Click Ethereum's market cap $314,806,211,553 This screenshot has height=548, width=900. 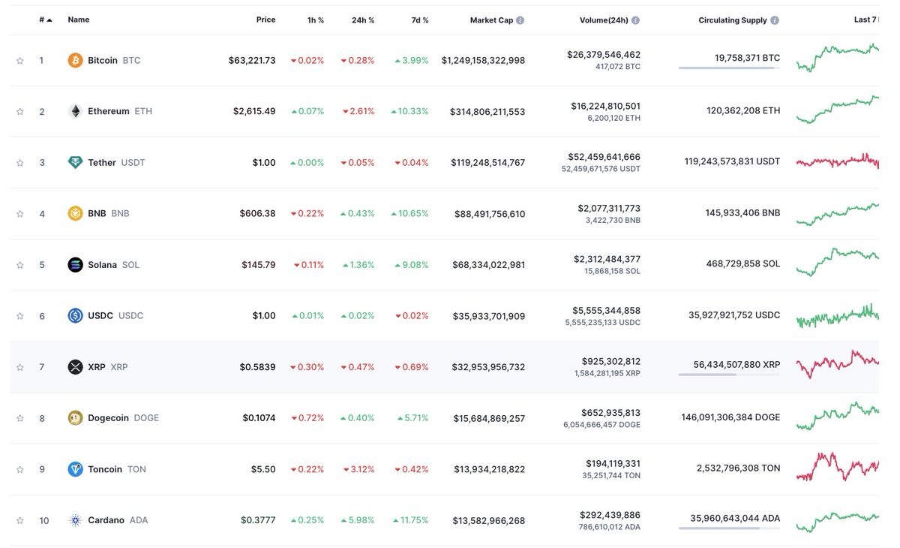487,111
